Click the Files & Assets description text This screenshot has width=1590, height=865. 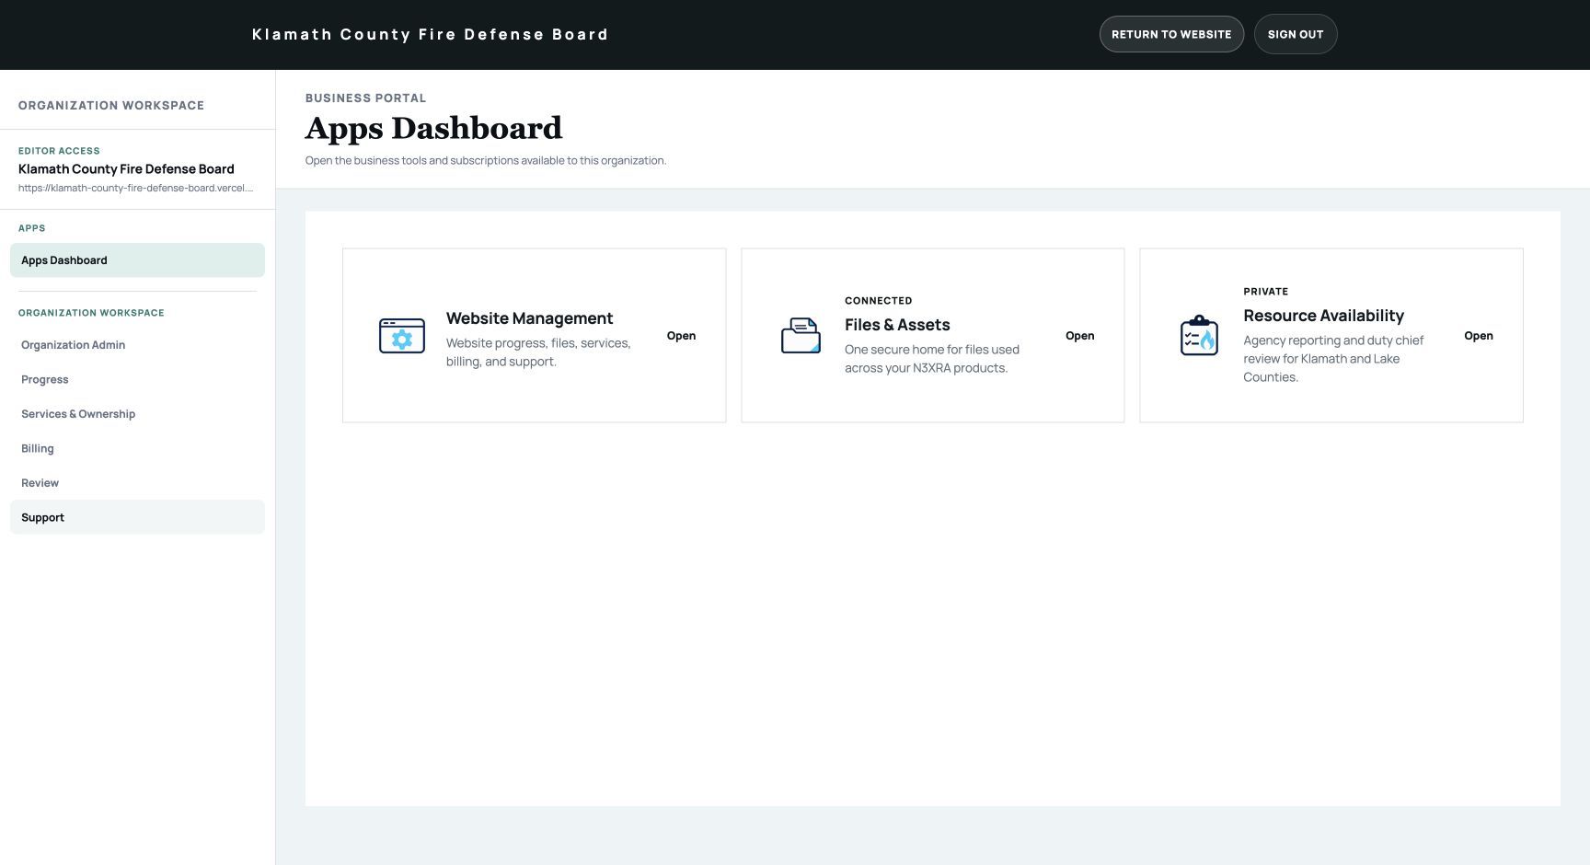click(932, 359)
